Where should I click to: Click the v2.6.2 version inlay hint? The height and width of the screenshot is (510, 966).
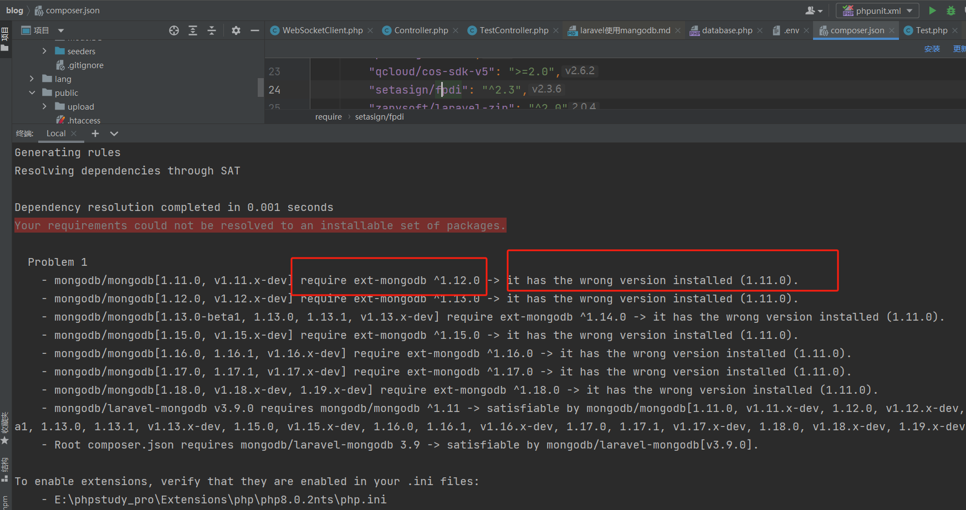click(x=580, y=71)
